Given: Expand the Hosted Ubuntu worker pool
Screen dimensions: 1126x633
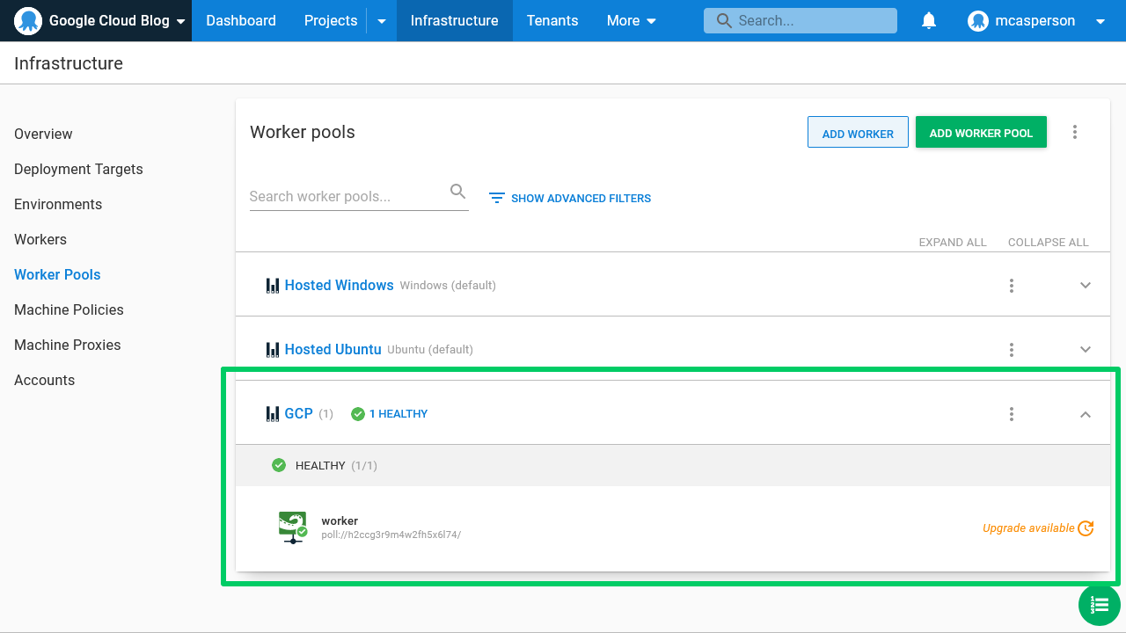Looking at the screenshot, I should click(1085, 349).
